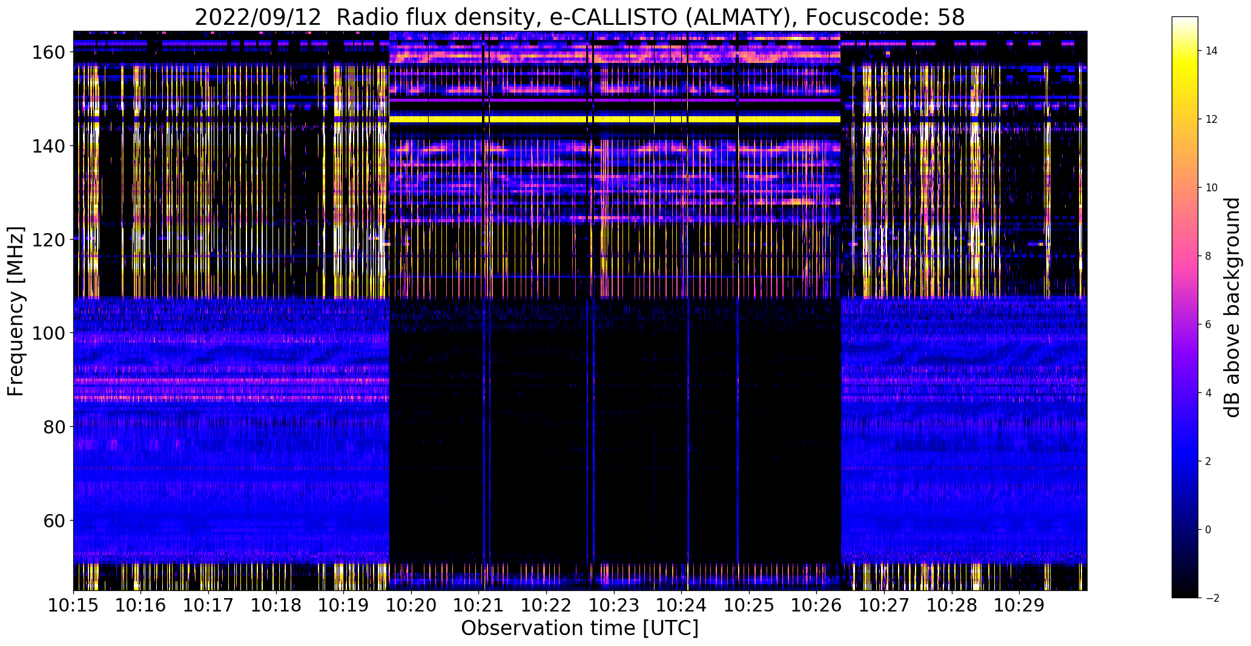Click the colorbar tick label 12
Screen dimensions: 1251x646
click(x=1212, y=119)
